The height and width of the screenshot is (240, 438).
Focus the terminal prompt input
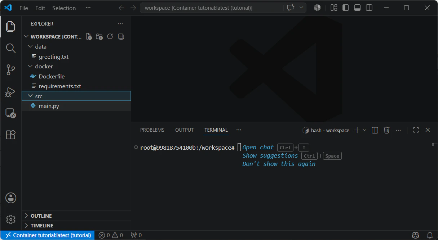tap(239, 148)
